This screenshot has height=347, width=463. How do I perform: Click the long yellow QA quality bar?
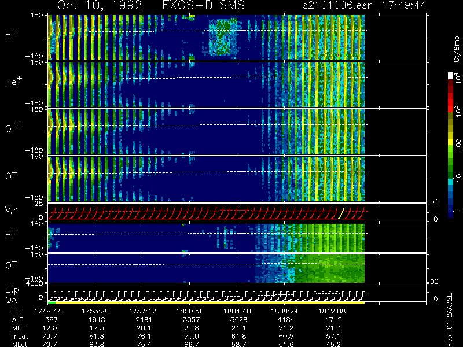pyautogui.click(x=210, y=302)
